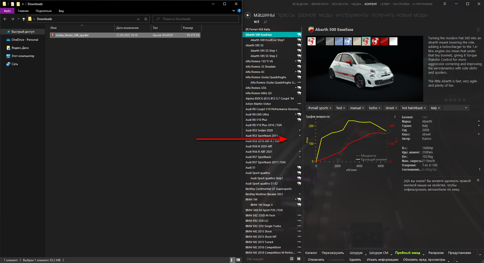Click Kunos horse icon beside BMW 1M
The height and width of the screenshot is (263, 484).
pos(299,200)
